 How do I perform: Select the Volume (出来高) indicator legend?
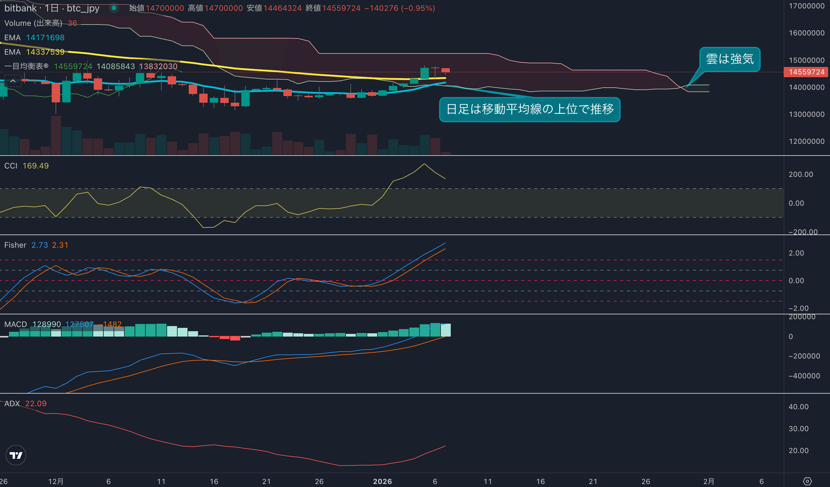[33, 23]
